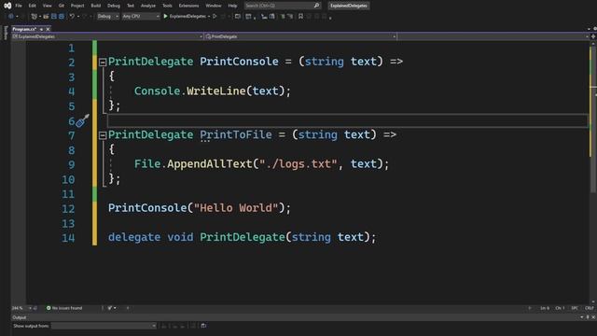Click File.AppendAllText on line 9
The image size is (597, 336).
pyautogui.click(x=193, y=164)
